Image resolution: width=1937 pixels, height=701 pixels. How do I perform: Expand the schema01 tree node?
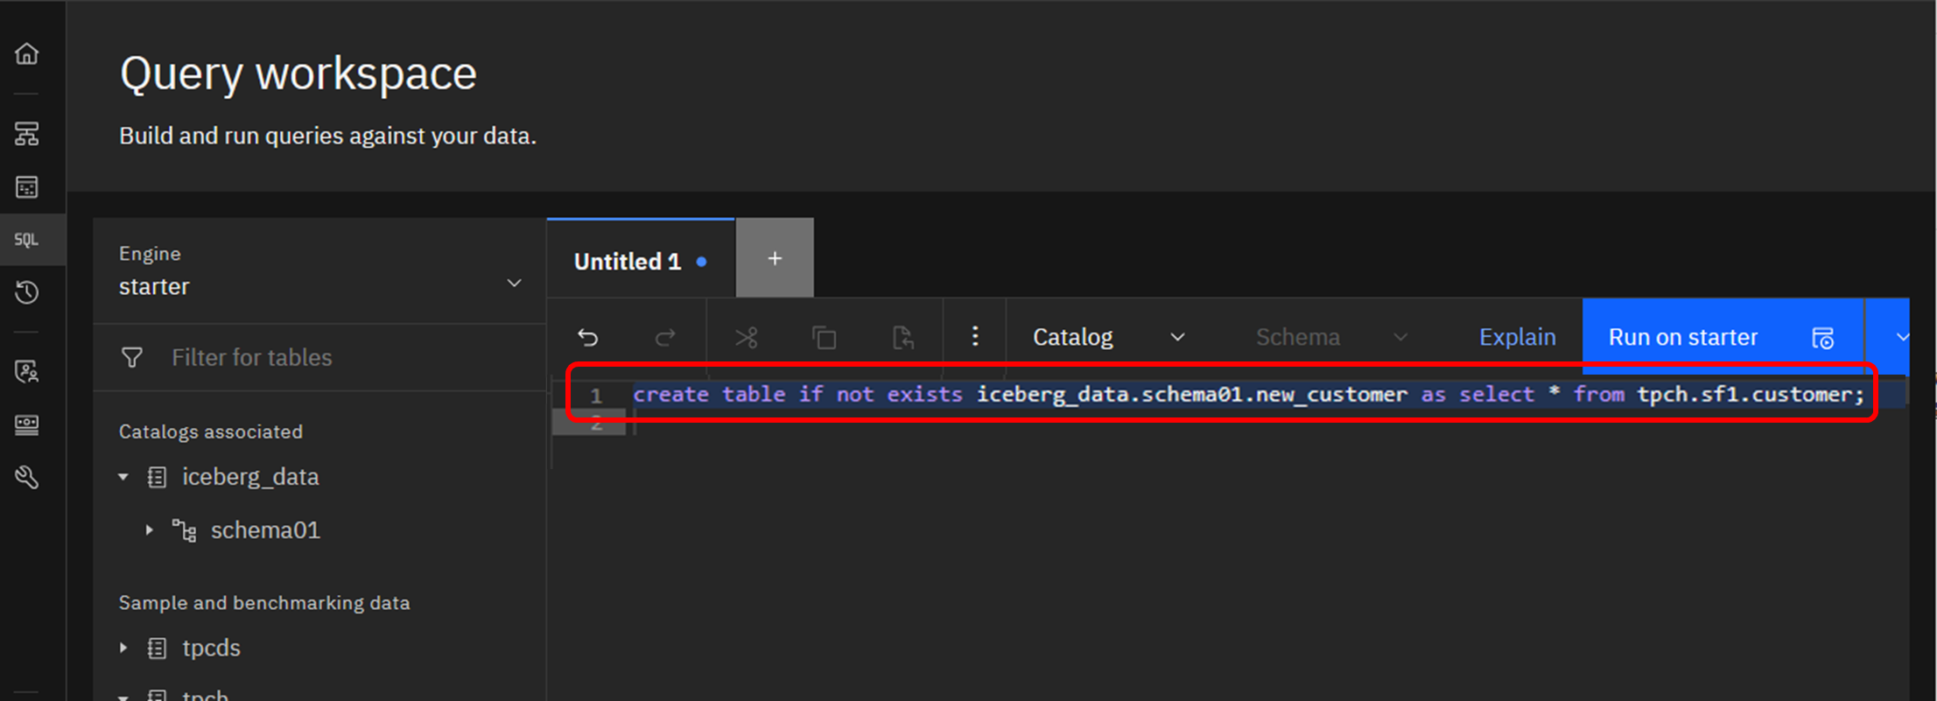click(x=150, y=530)
